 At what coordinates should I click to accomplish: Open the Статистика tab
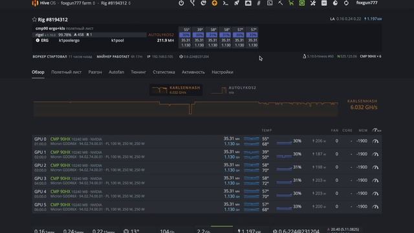coord(164,72)
